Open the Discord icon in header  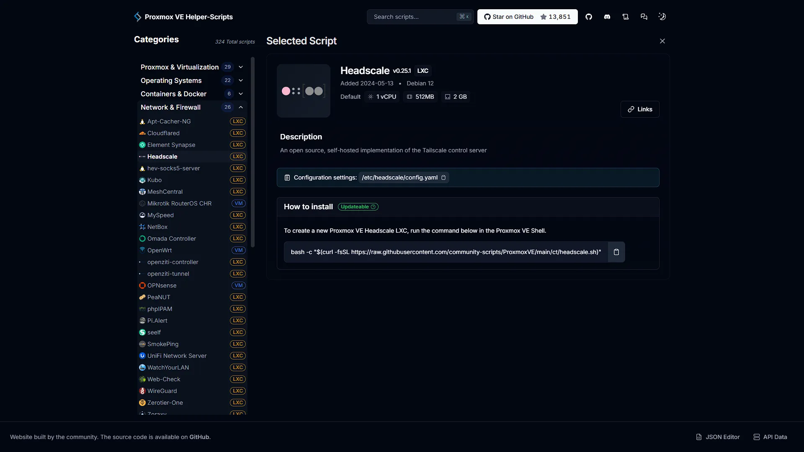coord(607,17)
